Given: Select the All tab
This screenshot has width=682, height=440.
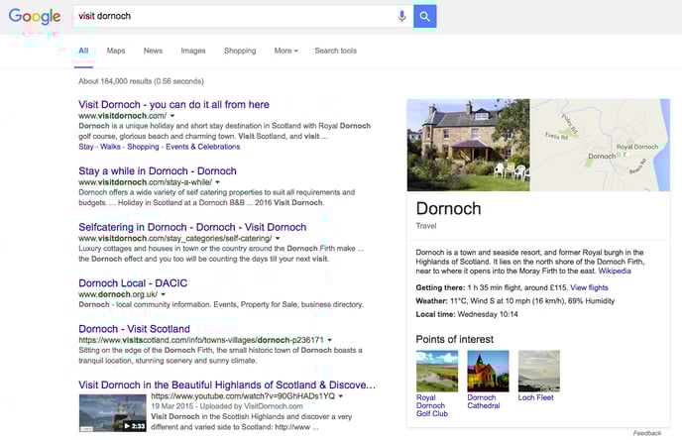Looking at the screenshot, I should (x=83, y=51).
